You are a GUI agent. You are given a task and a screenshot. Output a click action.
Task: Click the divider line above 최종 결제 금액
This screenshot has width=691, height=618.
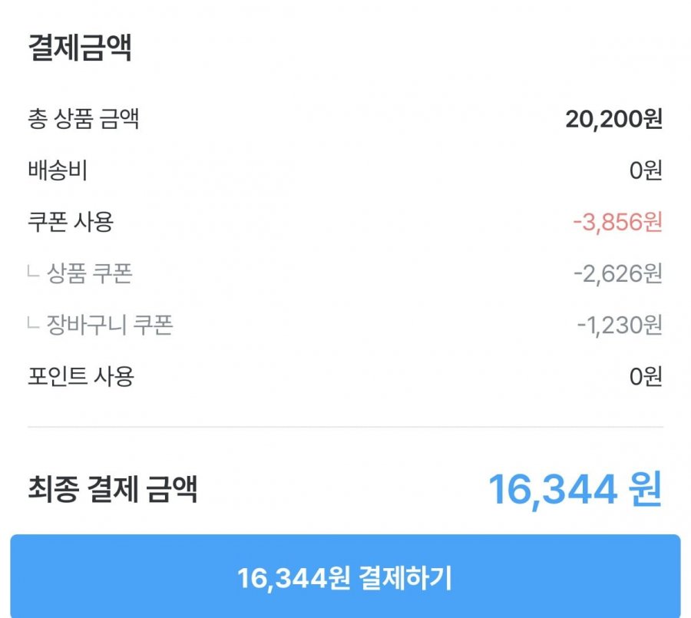click(x=345, y=427)
